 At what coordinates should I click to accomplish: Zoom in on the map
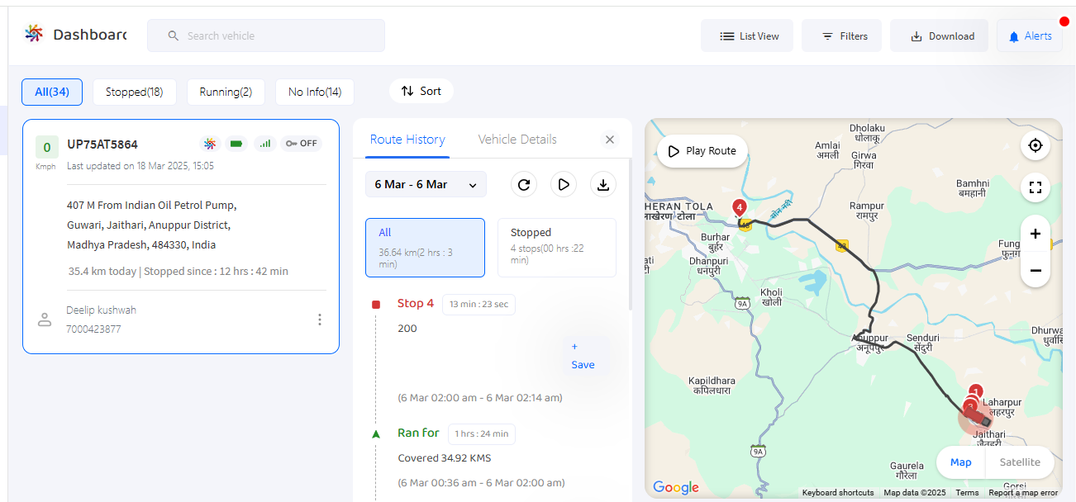1035,234
